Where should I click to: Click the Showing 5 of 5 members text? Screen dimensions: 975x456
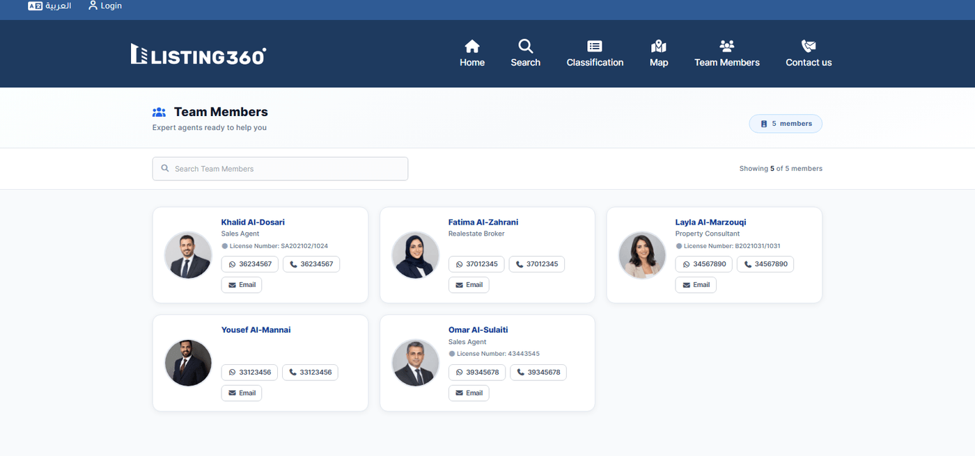tap(781, 169)
